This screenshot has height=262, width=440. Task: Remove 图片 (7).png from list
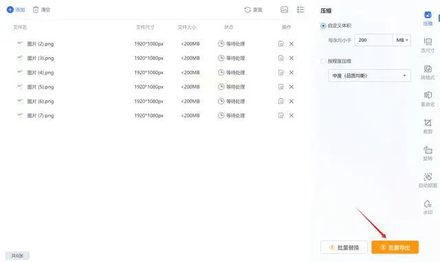(291, 116)
